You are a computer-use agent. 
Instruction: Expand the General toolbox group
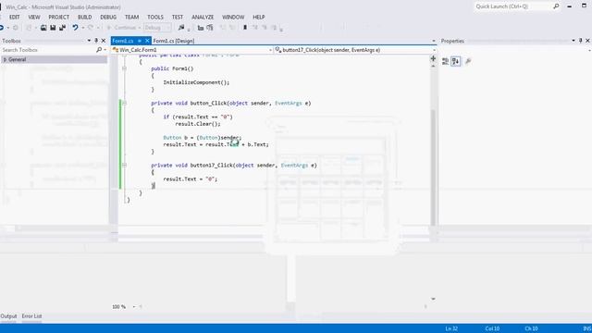5,59
